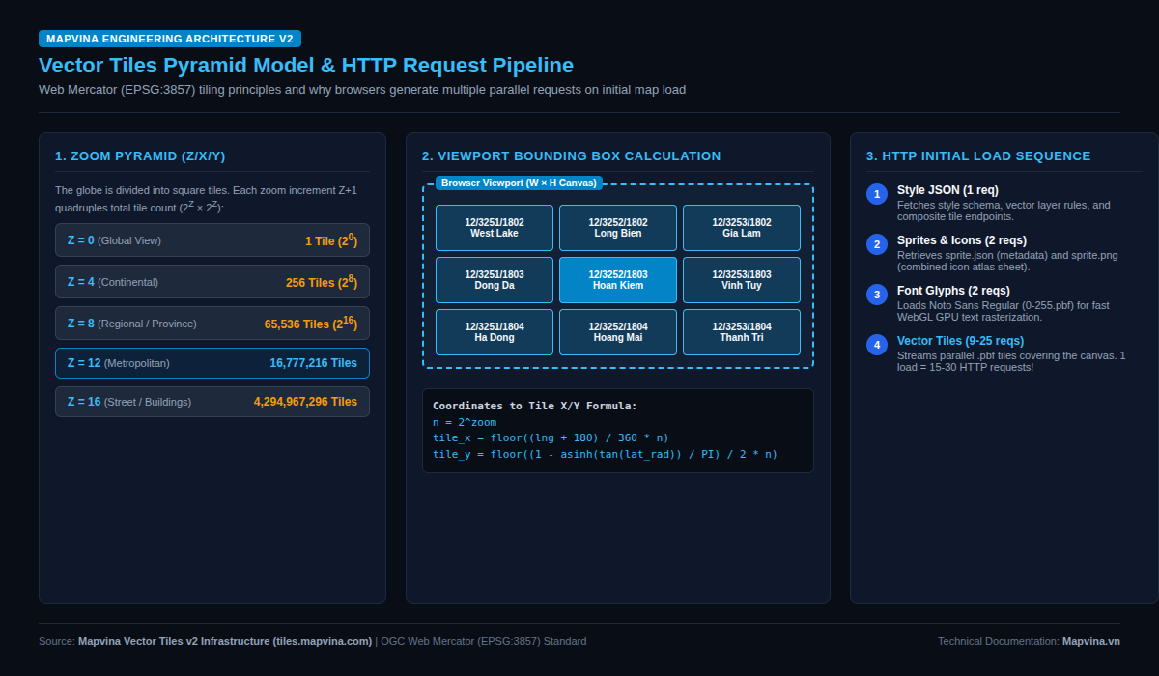Click tile 12/3251/1804 Ha Dong
This screenshot has width=1159, height=676.
(495, 332)
